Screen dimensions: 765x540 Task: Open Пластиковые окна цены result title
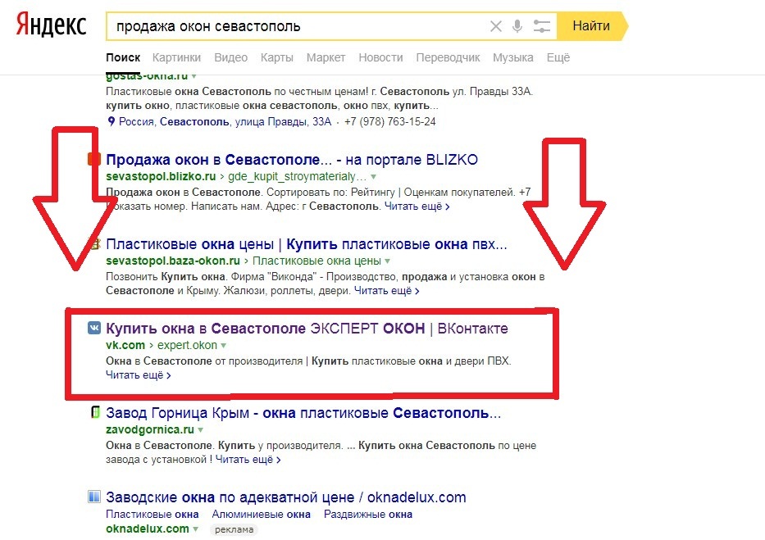click(307, 243)
